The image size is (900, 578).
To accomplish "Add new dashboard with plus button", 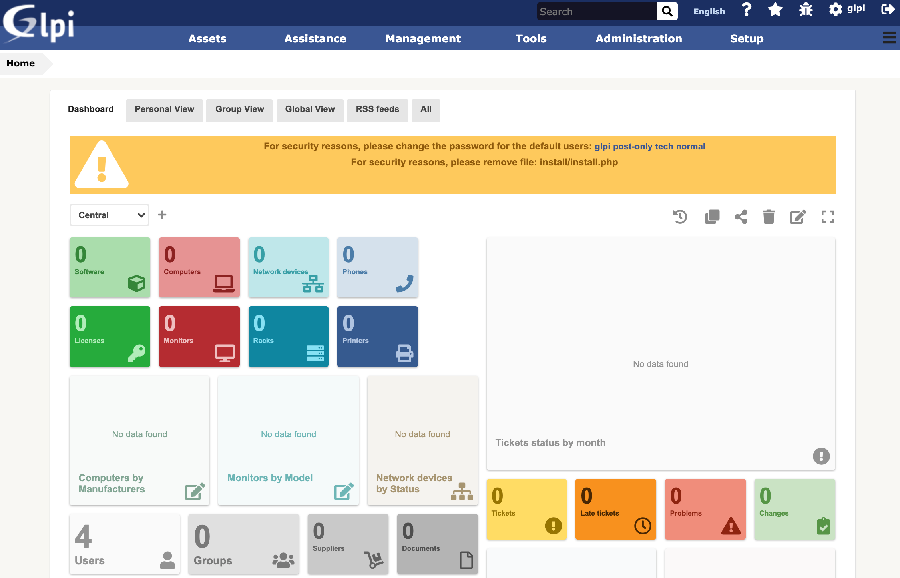I will (x=162, y=215).
